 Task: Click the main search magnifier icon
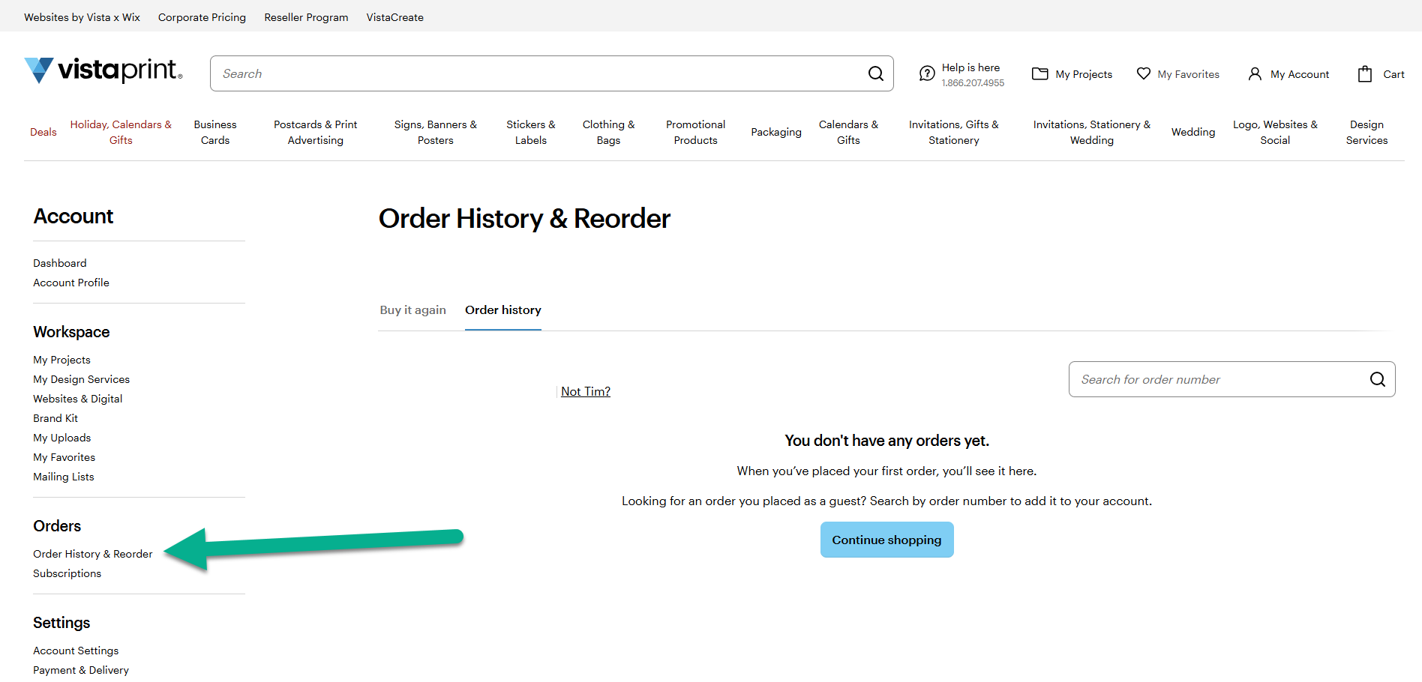point(875,73)
